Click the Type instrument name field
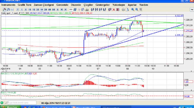This screenshot has height=108, width=194. (x=22, y=103)
